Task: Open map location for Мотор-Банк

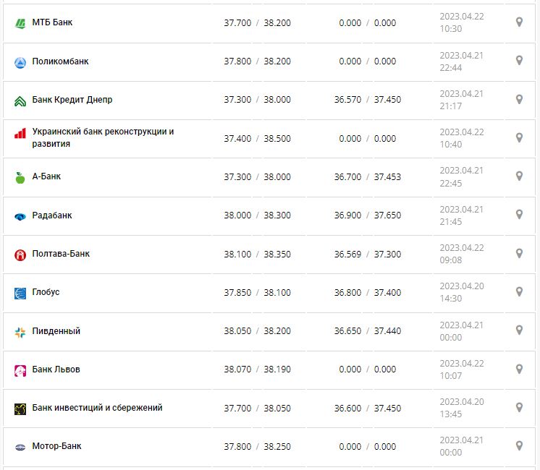Action: [x=519, y=445]
